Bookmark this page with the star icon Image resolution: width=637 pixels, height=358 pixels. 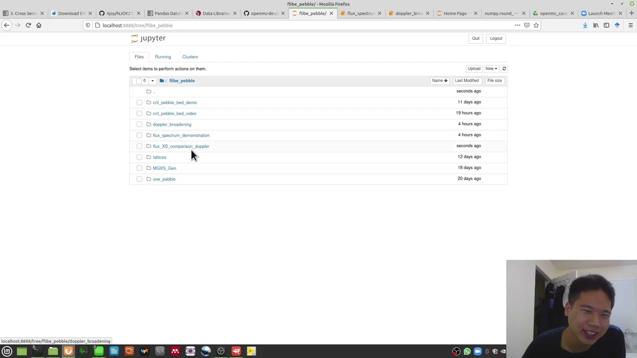tap(536, 25)
